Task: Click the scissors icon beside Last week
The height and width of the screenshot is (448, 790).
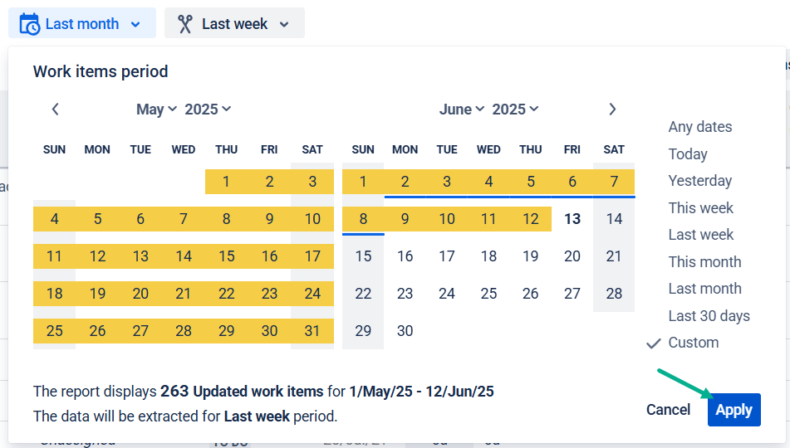Action: [185, 24]
